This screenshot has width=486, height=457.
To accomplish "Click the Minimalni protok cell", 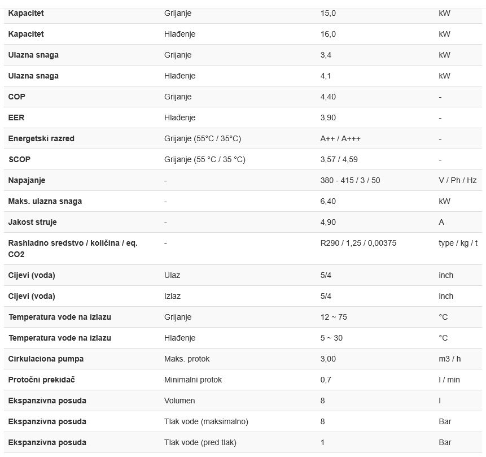I will pos(193,380).
